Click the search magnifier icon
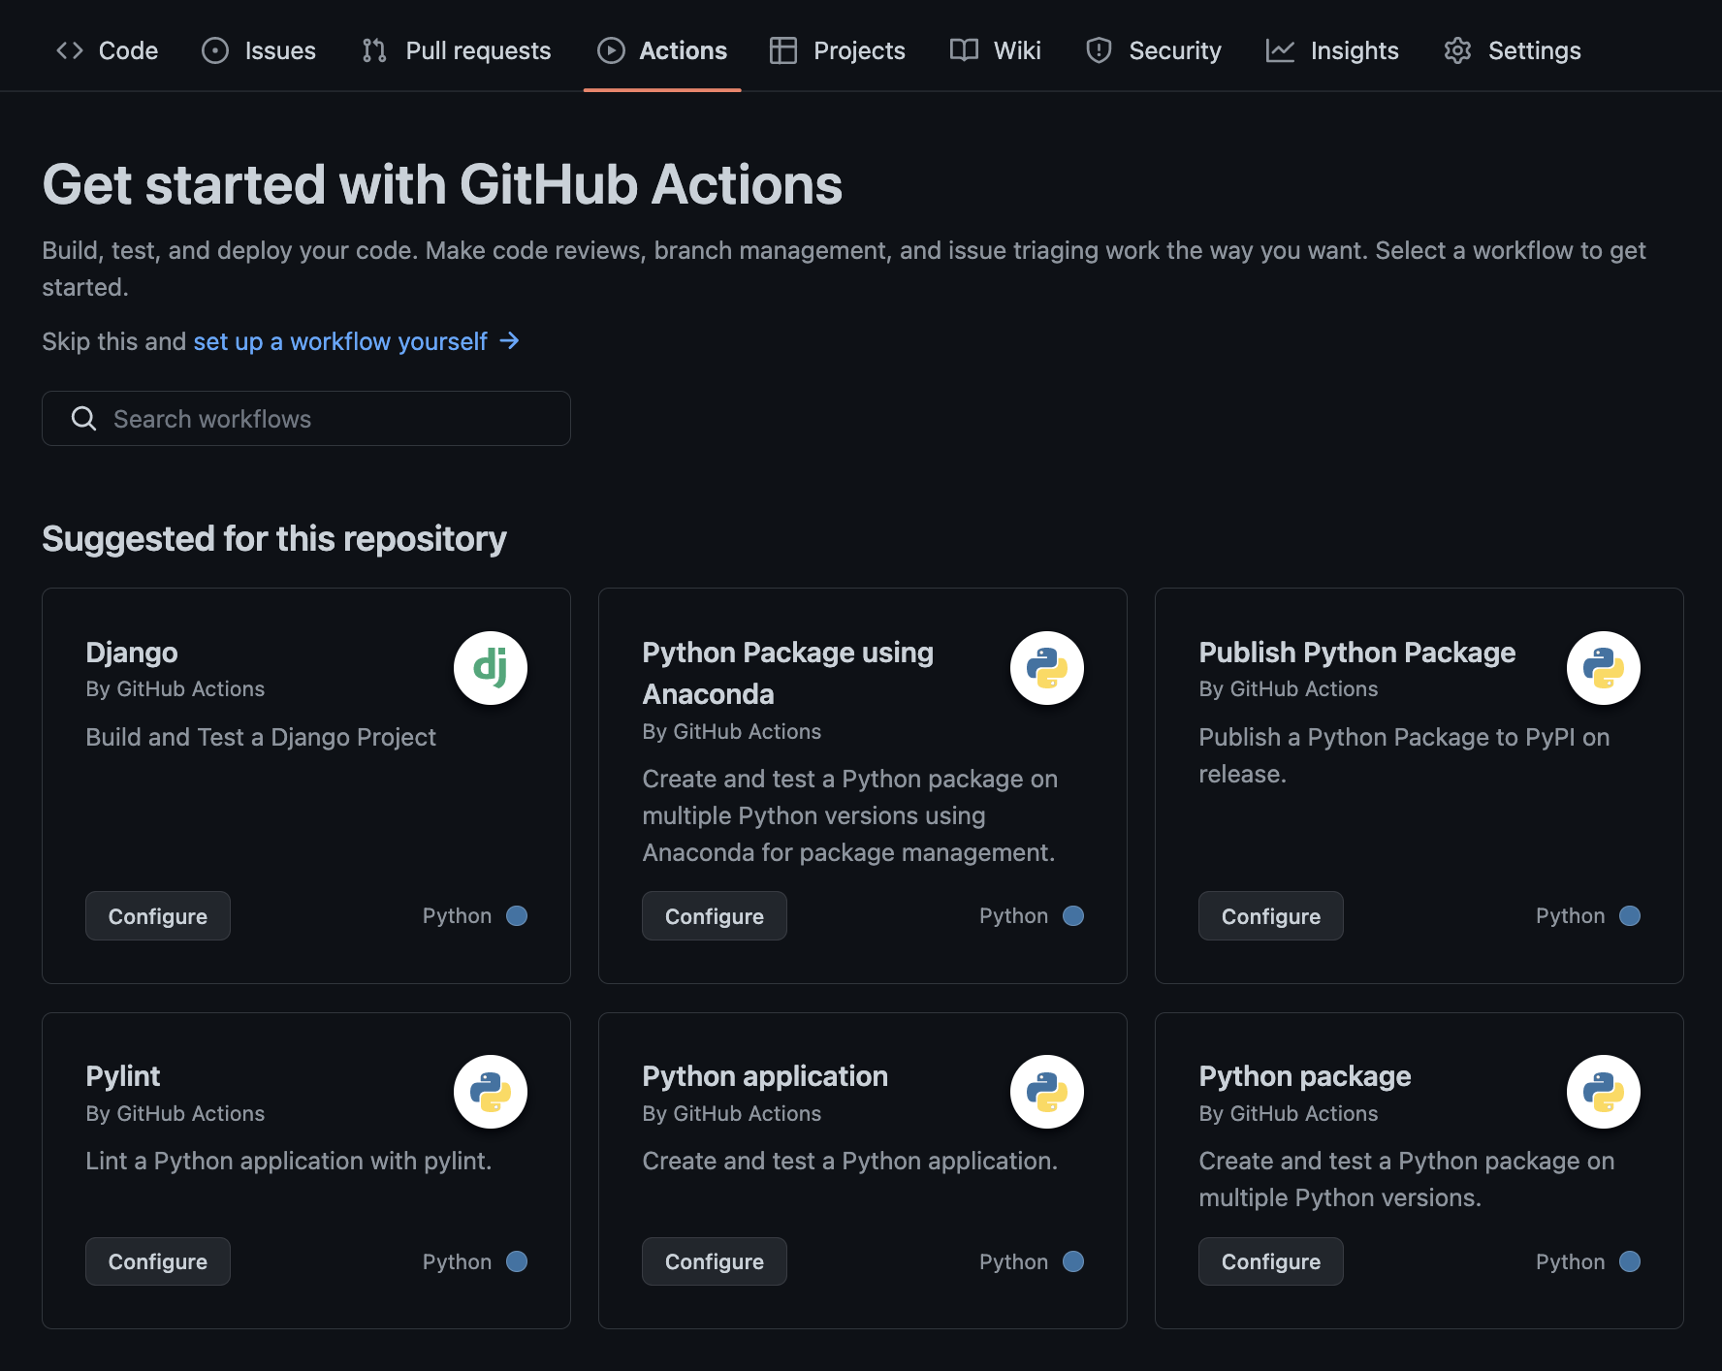 pyautogui.click(x=84, y=418)
